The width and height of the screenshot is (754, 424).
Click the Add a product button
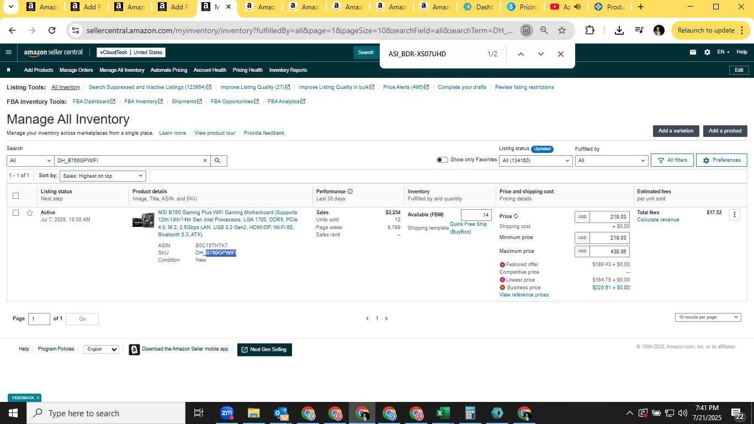[x=725, y=131]
